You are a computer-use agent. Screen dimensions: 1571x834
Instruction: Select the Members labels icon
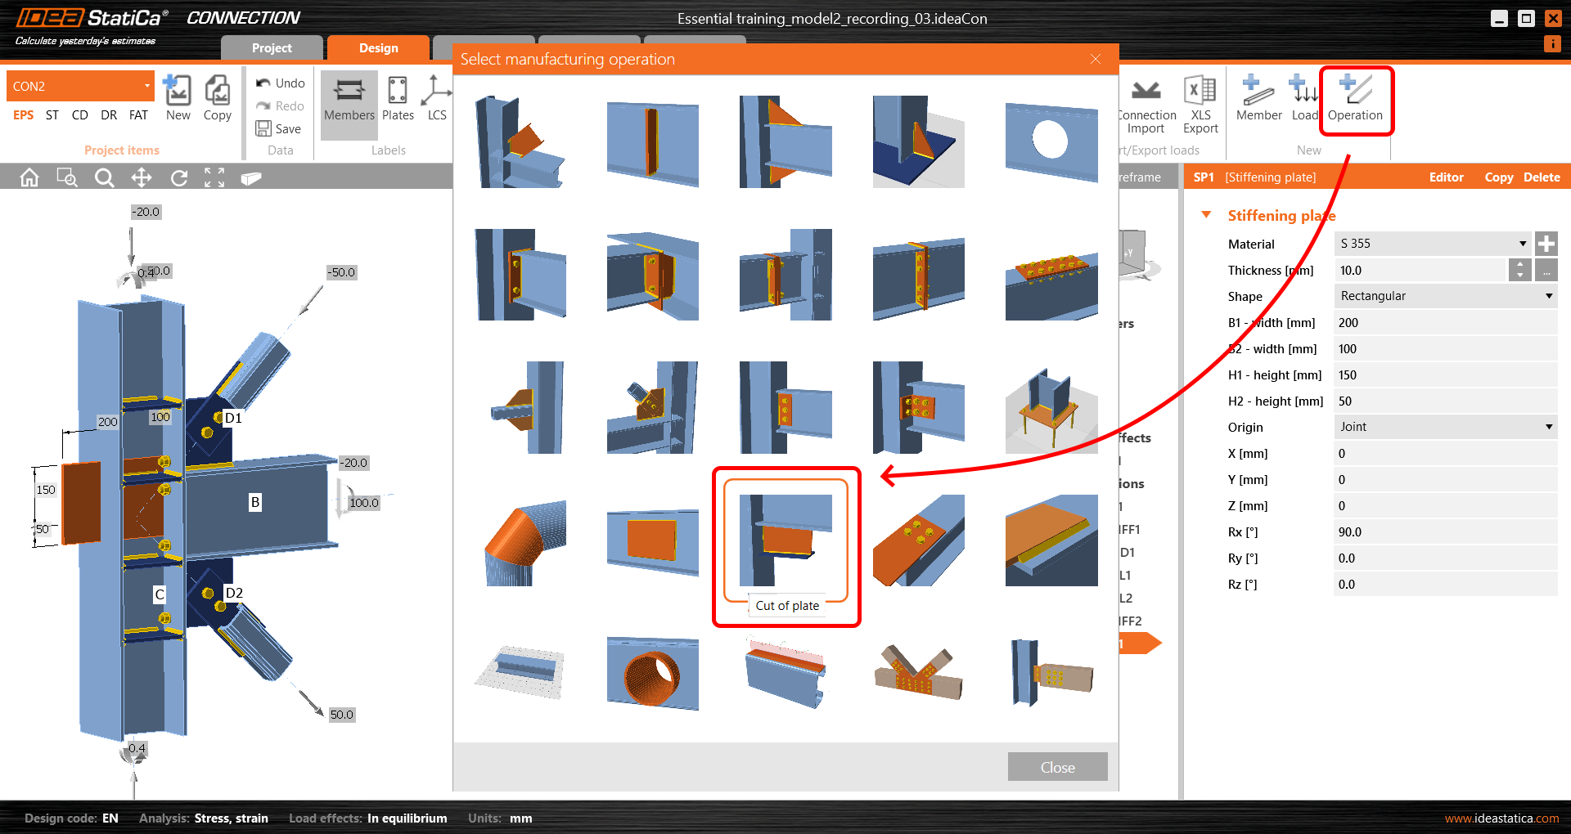349,98
